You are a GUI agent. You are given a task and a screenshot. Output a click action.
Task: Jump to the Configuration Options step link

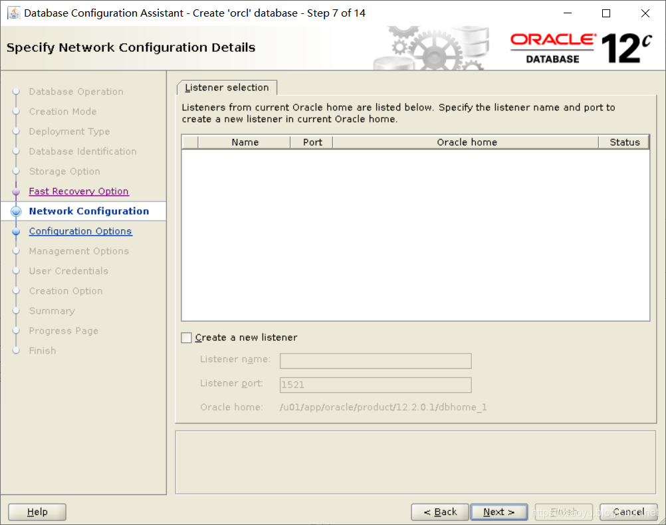click(x=80, y=231)
